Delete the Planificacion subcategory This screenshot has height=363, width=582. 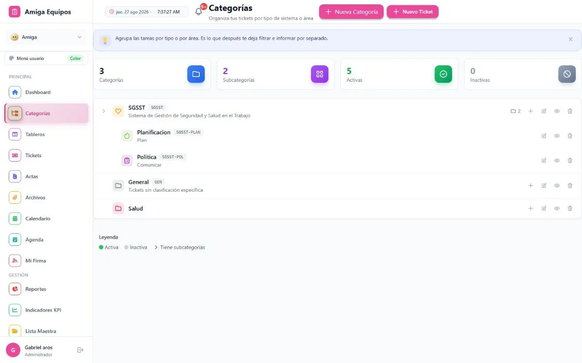pyautogui.click(x=570, y=136)
